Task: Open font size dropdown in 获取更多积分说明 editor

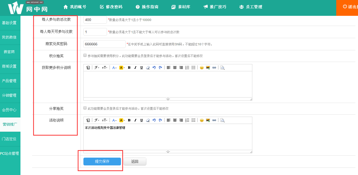Action: [x=105, y=68]
